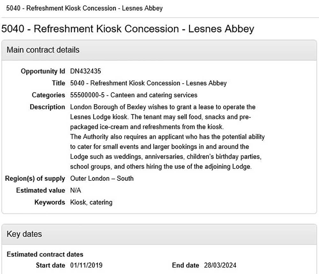Screen dimensions: 319x274
Task: Click the Opportunity Id field label
Action: 43,71
